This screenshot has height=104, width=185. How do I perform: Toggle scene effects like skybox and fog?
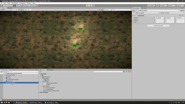pos(21,10)
